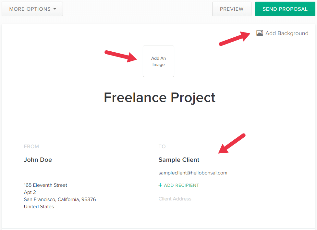Click the plus icon next to ADD RECIPIENT
This screenshot has height=230, width=317.
tap(160, 185)
